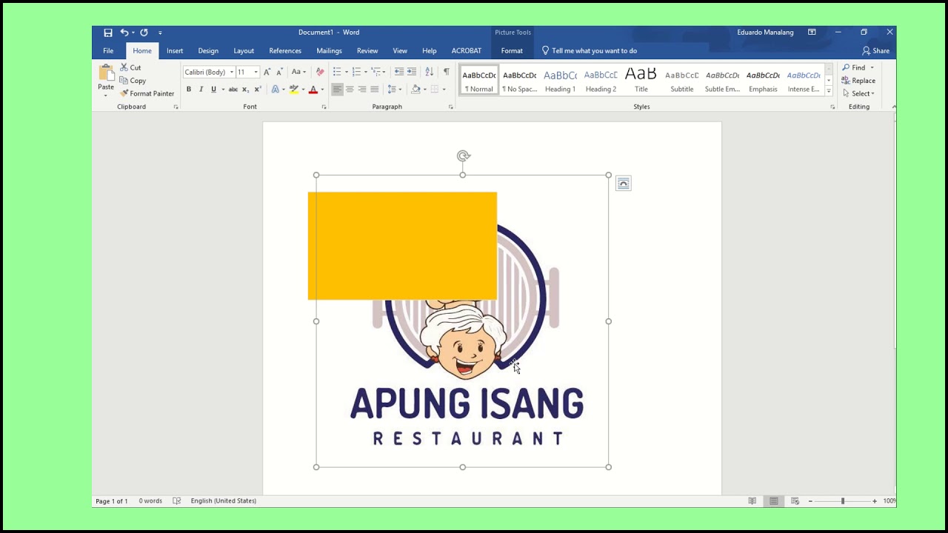Switch to the Layout tab

[x=244, y=51]
